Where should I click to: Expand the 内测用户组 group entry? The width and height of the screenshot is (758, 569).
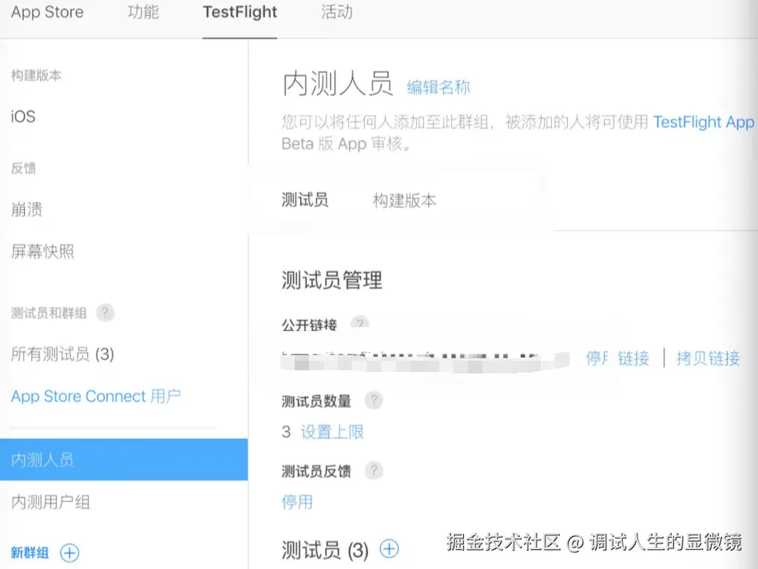[x=48, y=502]
